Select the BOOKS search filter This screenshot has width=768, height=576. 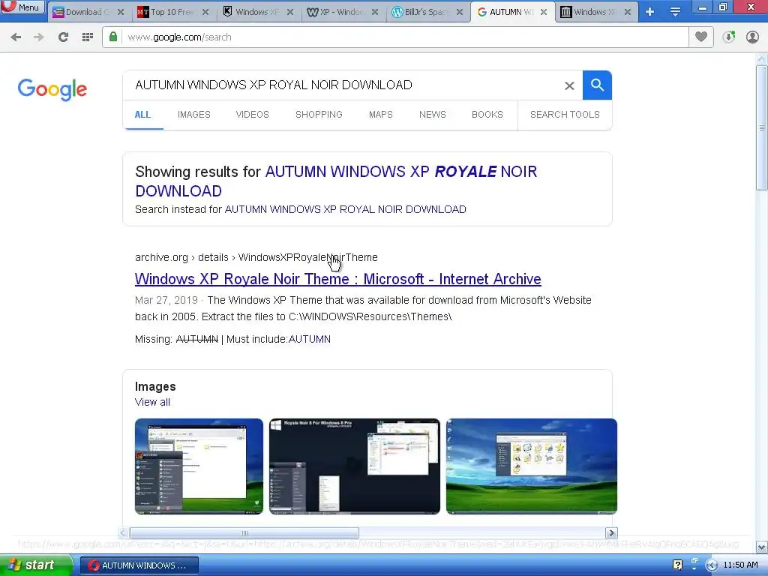pyautogui.click(x=487, y=115)
